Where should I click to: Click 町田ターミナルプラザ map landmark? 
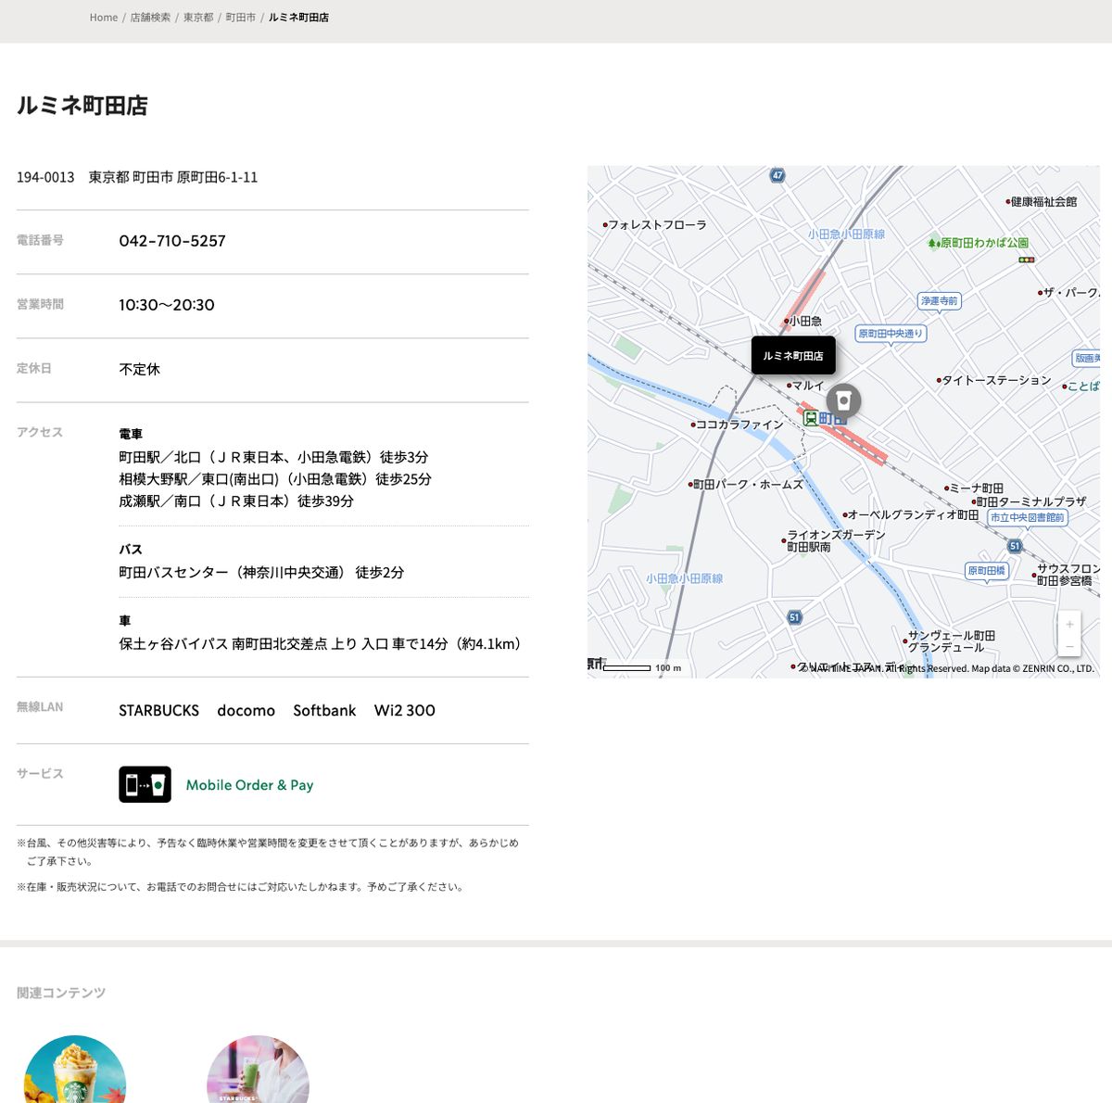point(1029,502)
